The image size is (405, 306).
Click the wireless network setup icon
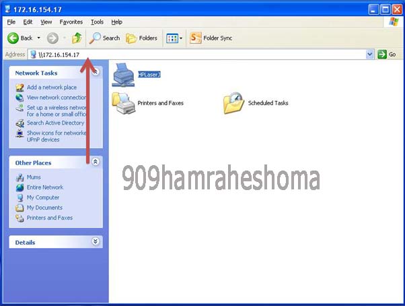point(20,108)
